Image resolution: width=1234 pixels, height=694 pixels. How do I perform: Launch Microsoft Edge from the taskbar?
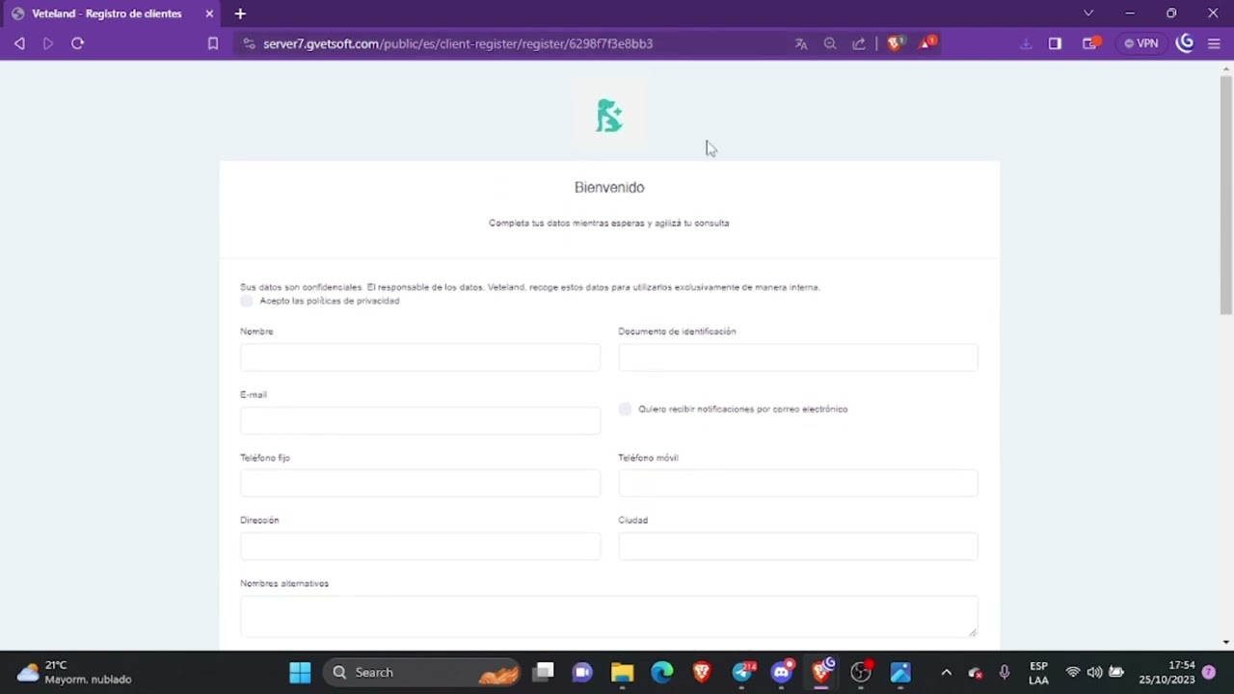(x=661, y=672)
